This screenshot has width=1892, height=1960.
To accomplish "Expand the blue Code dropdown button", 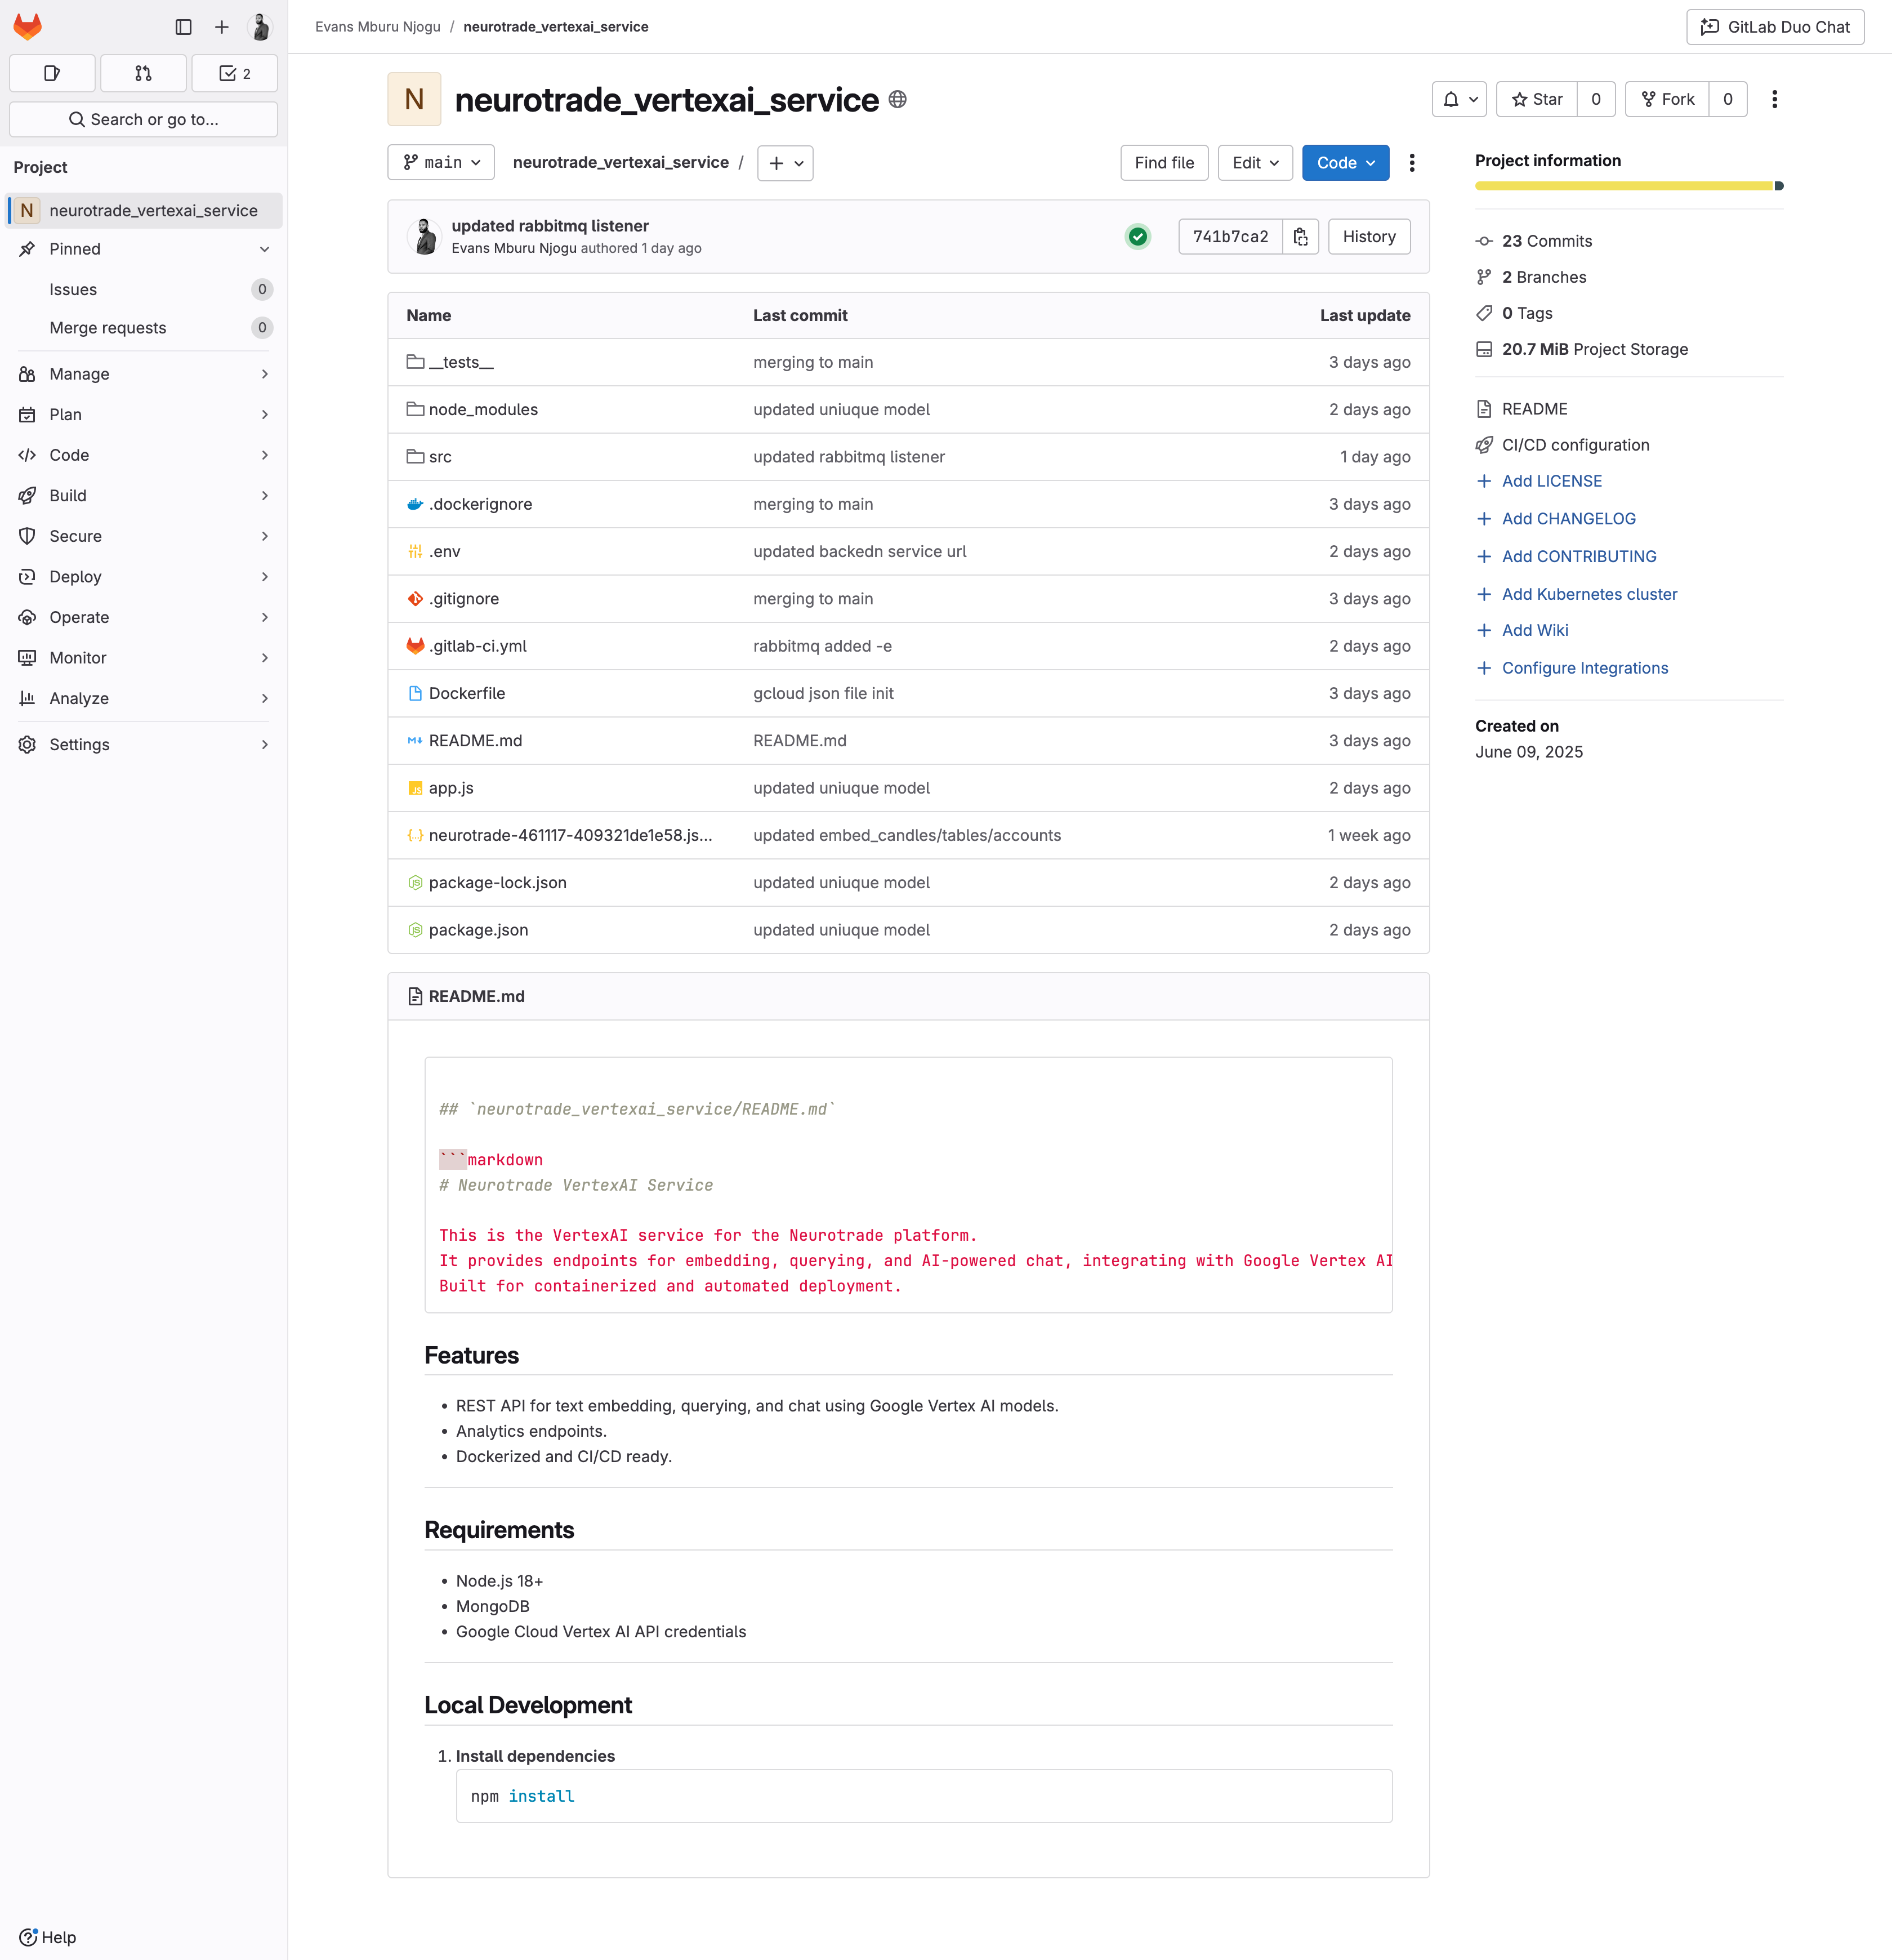I will click(1345, 163).
